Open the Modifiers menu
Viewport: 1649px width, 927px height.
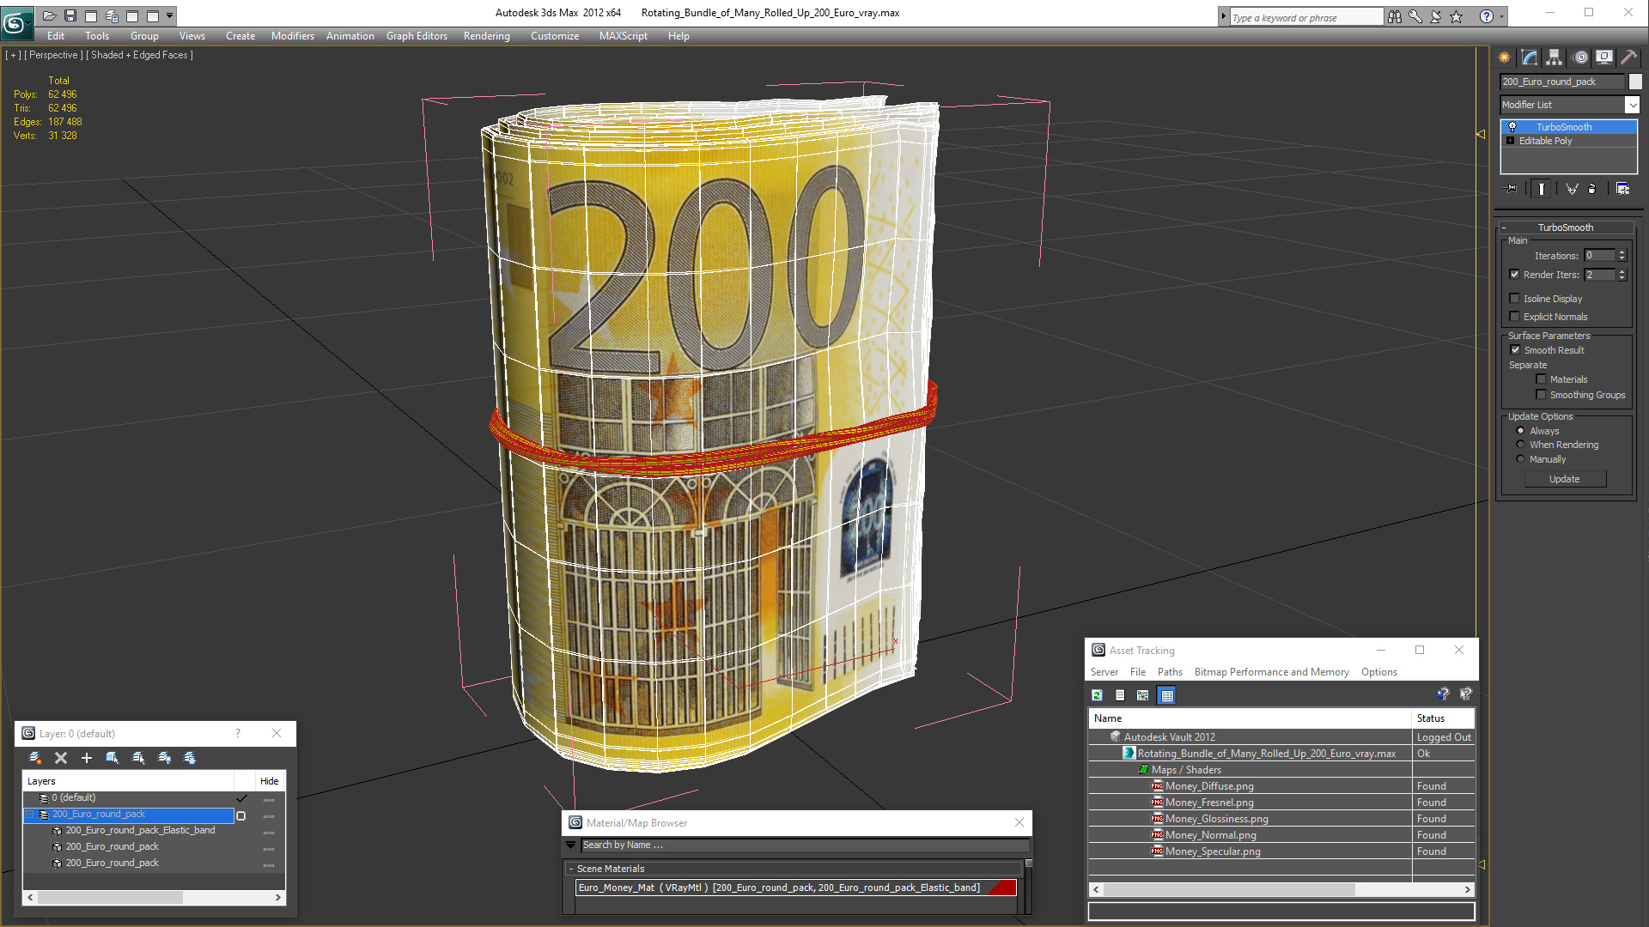(x=292, y=36)
